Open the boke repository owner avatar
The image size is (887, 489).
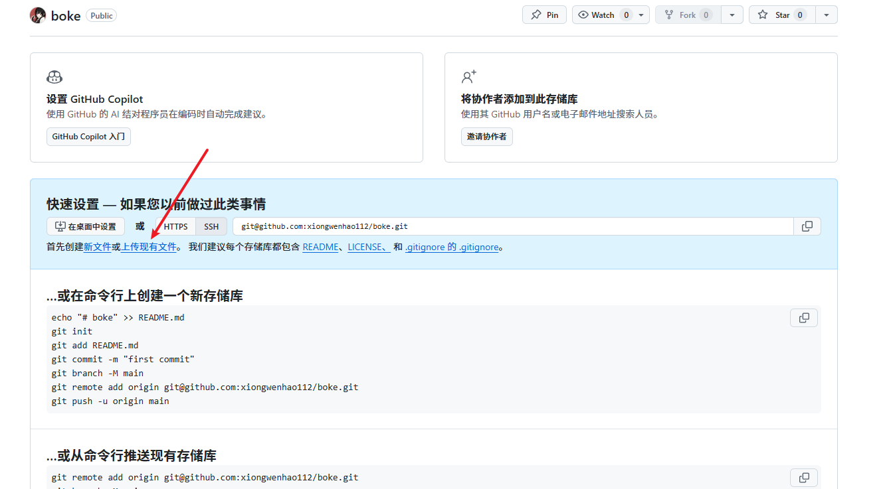38,15
